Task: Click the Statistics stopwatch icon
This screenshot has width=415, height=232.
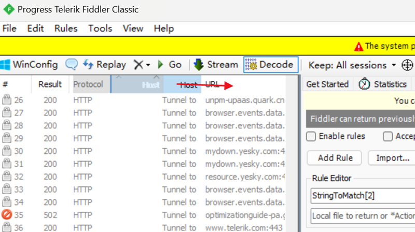Action: coord(364,84)
